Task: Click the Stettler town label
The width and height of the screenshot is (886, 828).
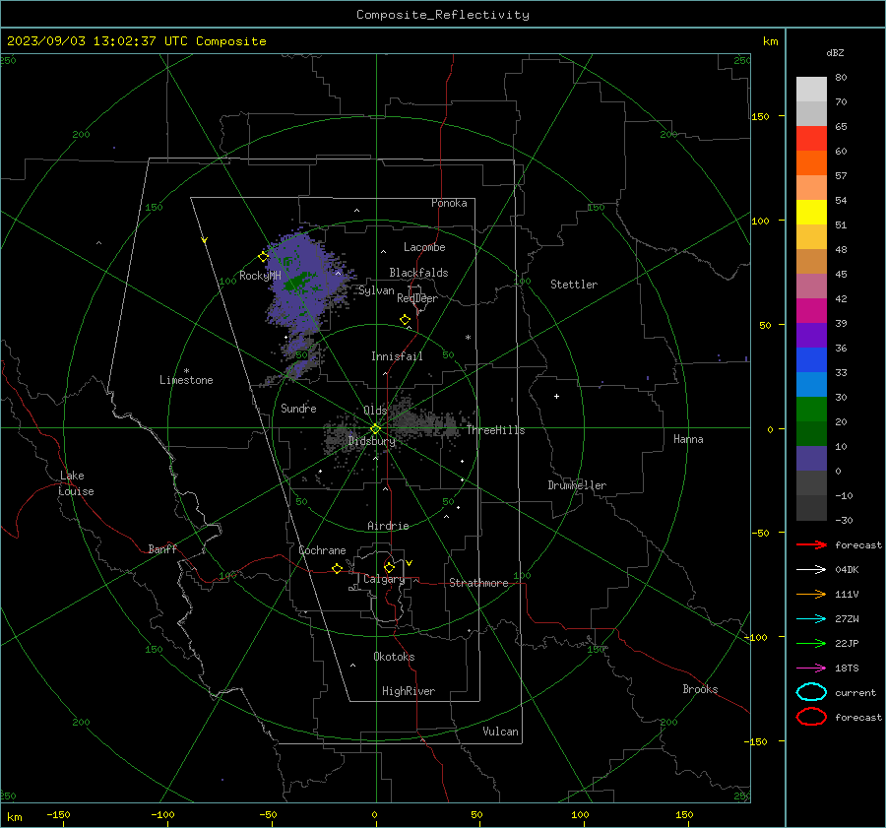Action: point(574,285)
